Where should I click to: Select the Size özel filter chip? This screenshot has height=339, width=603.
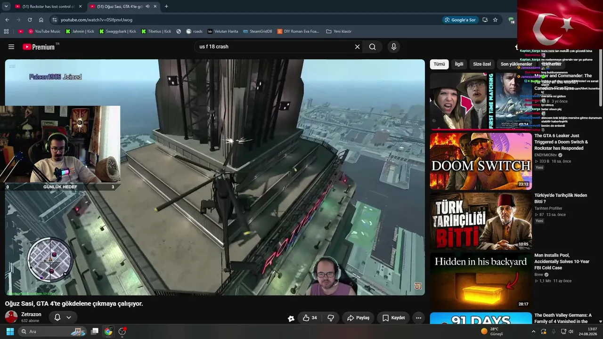(482, 64)
